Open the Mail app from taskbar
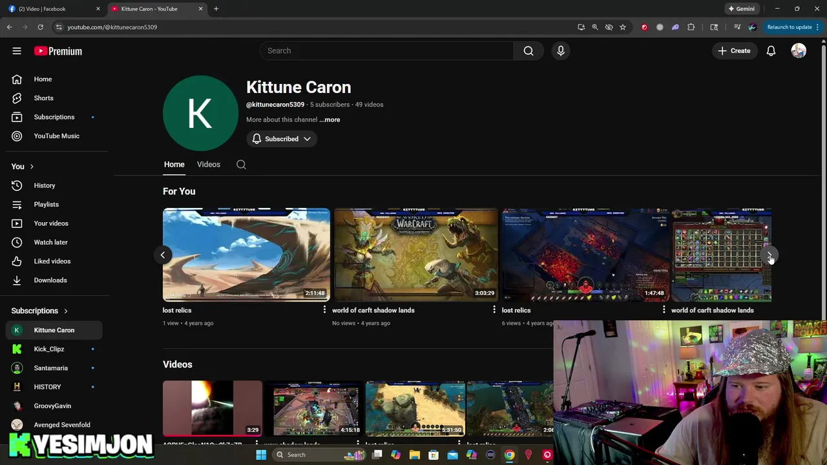827x465 pixels. point(452,455)
